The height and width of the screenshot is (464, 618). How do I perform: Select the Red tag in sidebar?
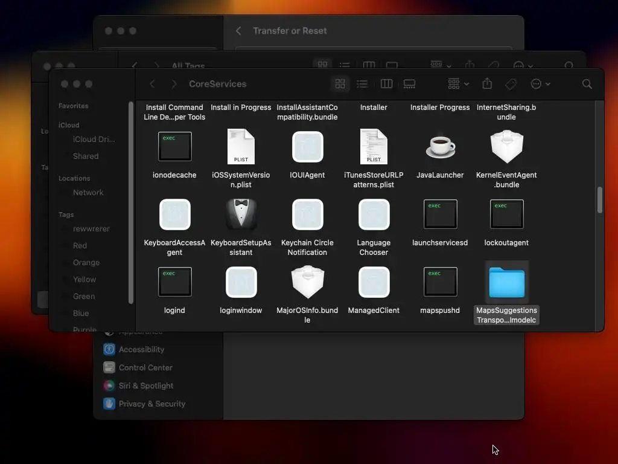[80, 245]
